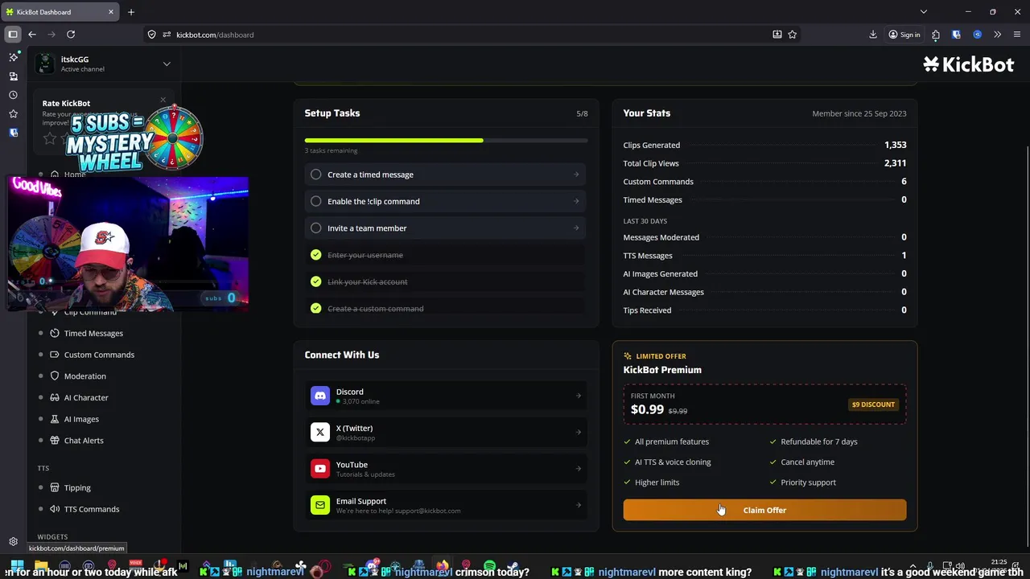Click the streamer webcam overlay
This screenshot has width=1030, height=579.
tap(128, 244)
